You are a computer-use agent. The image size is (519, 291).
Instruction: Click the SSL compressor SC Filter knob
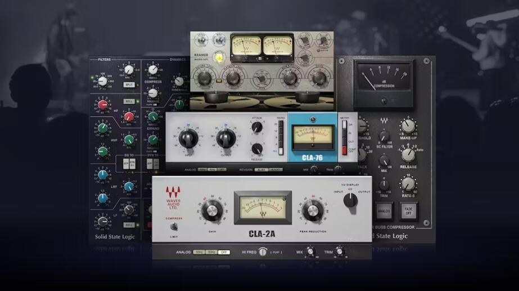[x=384, y=136]
